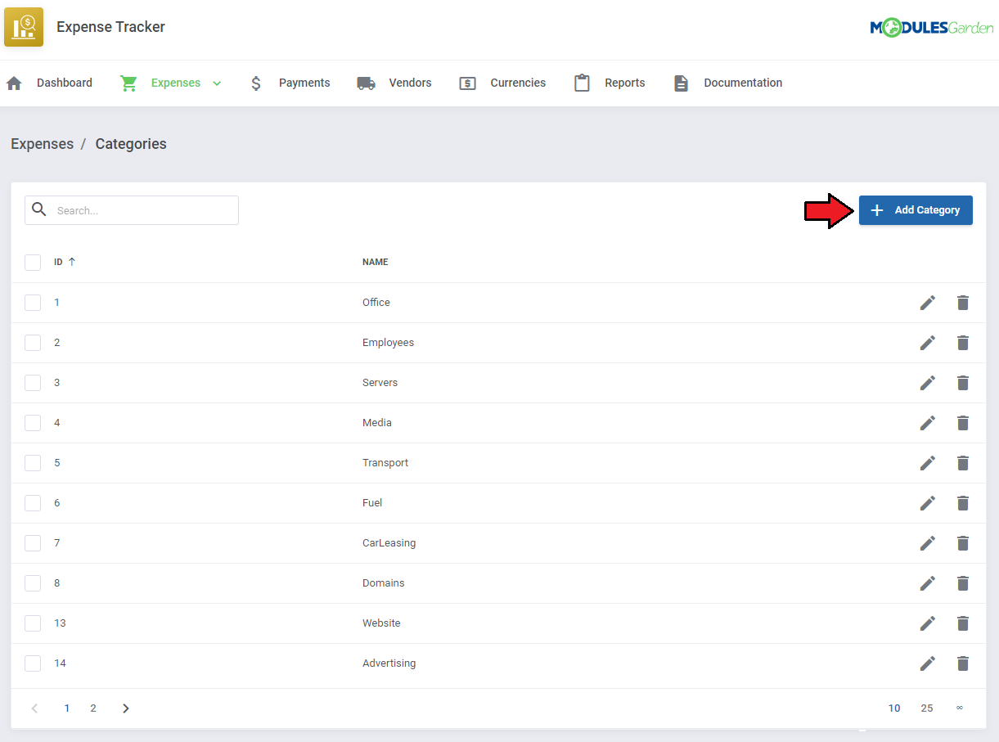The height and width of the screenshot is (742, 999).
Task: Sort by NAME column header
Action: [x=376, y=262]
